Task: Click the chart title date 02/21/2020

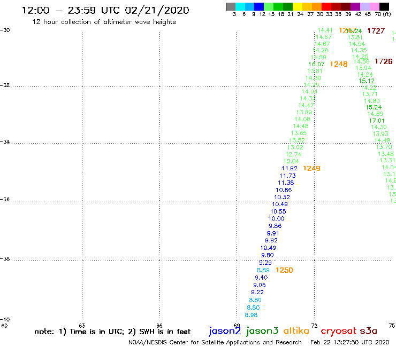Action: pos(157,10)
